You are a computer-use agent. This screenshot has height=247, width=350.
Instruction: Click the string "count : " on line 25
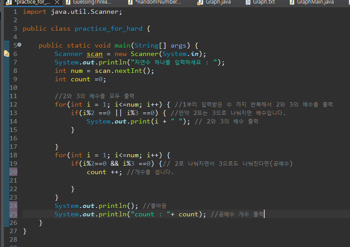(151, 214)
